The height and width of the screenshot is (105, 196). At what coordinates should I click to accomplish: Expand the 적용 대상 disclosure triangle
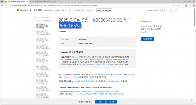click(59, 32)
